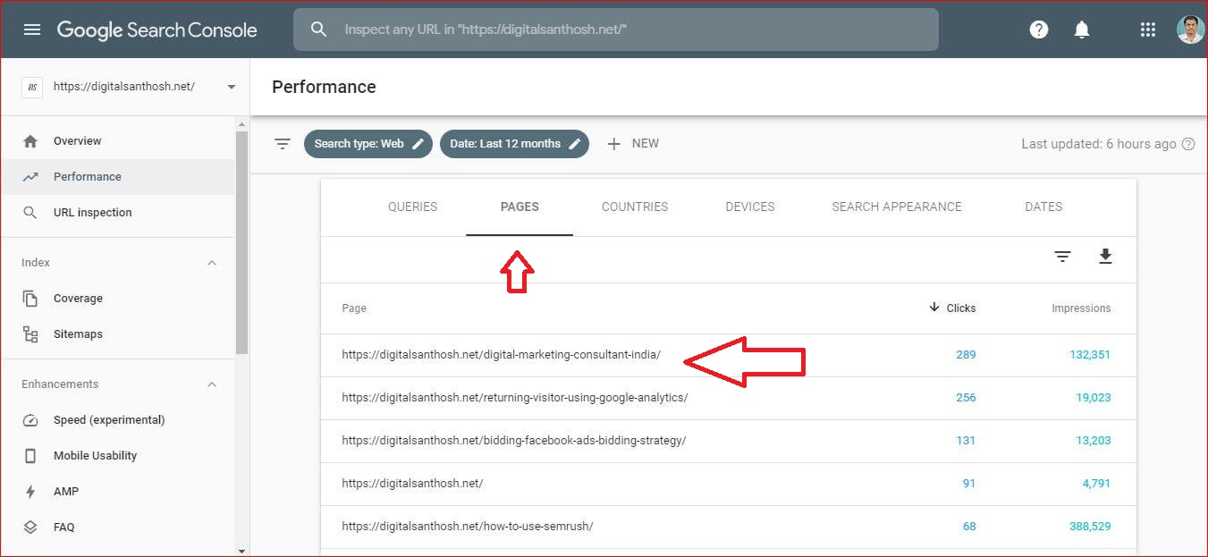Click the 289 clicks value
The image size is (1208, 557).
[x=966, y=355]
